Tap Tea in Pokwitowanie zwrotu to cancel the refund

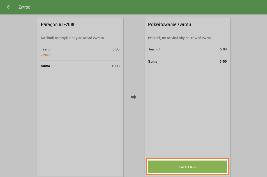[x=151, y=49]
